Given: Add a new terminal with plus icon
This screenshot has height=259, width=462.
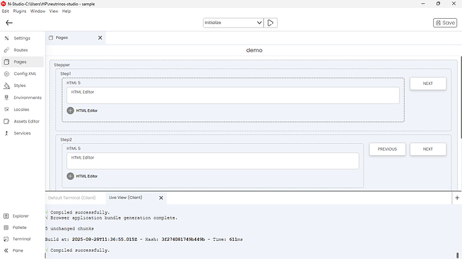Looking at the screenshot, I should 457,197.
